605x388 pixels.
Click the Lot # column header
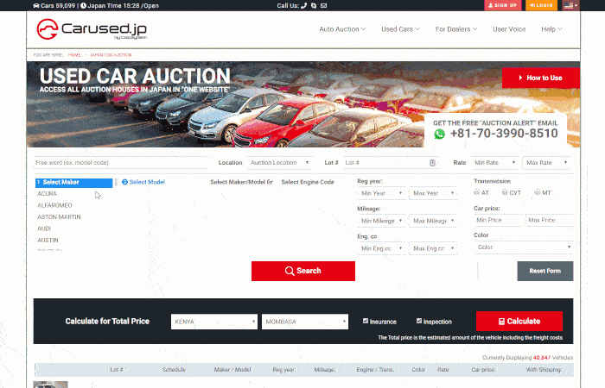click(x=117, y=370)
